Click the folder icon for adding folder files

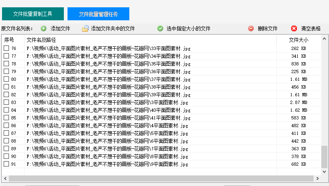pos(85,28)
